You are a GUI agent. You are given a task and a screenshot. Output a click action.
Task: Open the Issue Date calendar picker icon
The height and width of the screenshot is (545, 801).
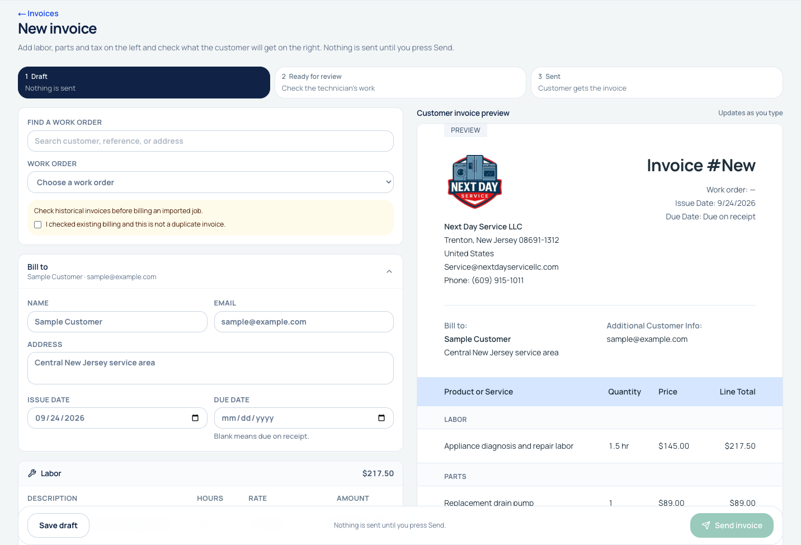[x=195, y=418]
